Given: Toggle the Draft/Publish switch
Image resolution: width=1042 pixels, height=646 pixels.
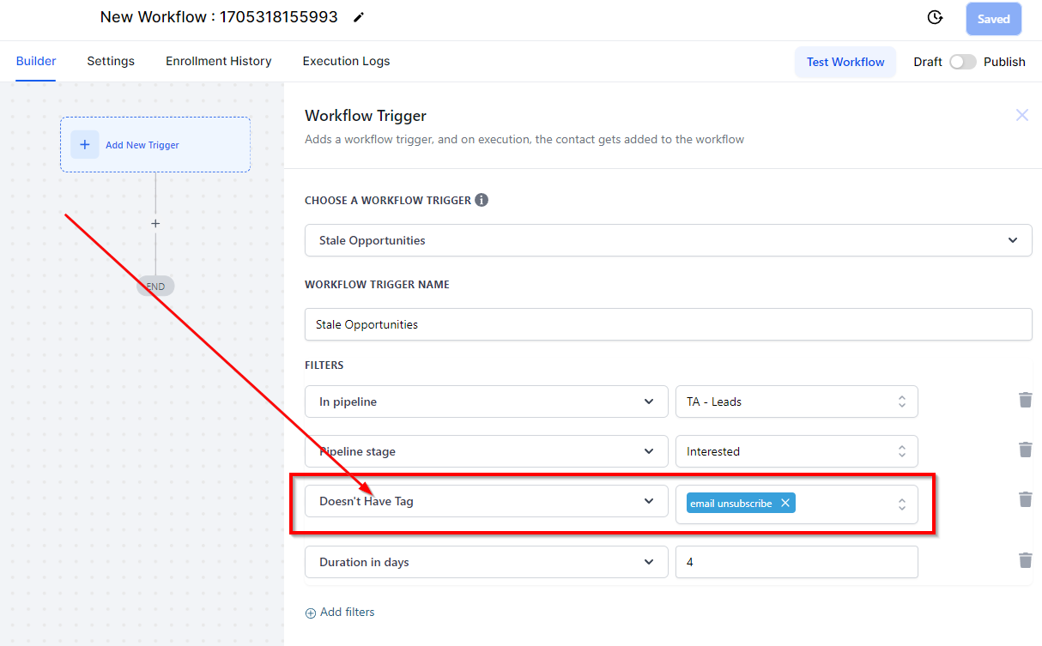Looking at the screenshot, I should pyautogui.click(x=962, y=62).
